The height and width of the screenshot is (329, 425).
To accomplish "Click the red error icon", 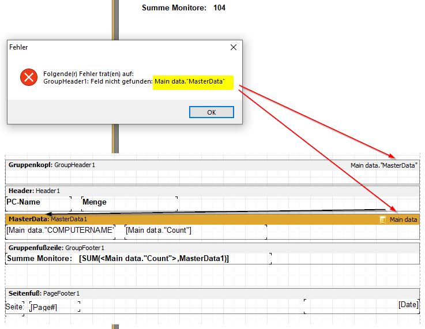I will [28, 77].
